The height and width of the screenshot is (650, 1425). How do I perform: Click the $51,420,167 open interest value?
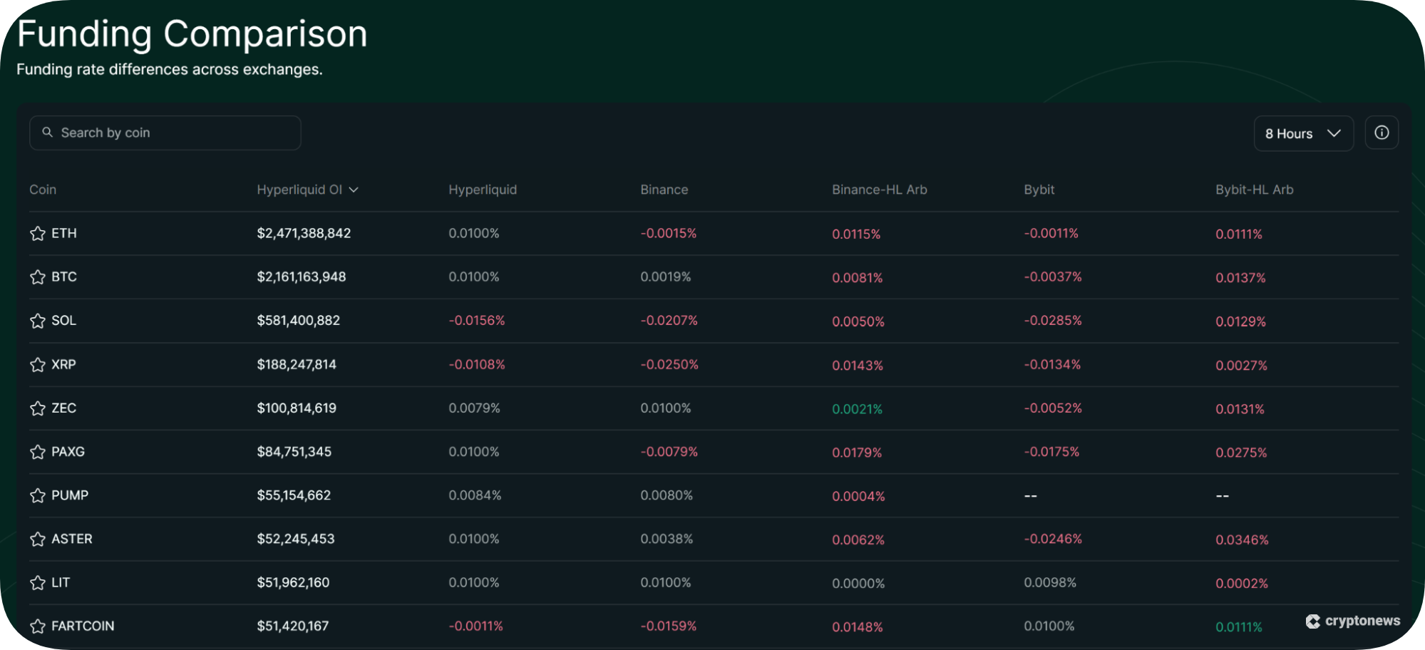(293, 626)
